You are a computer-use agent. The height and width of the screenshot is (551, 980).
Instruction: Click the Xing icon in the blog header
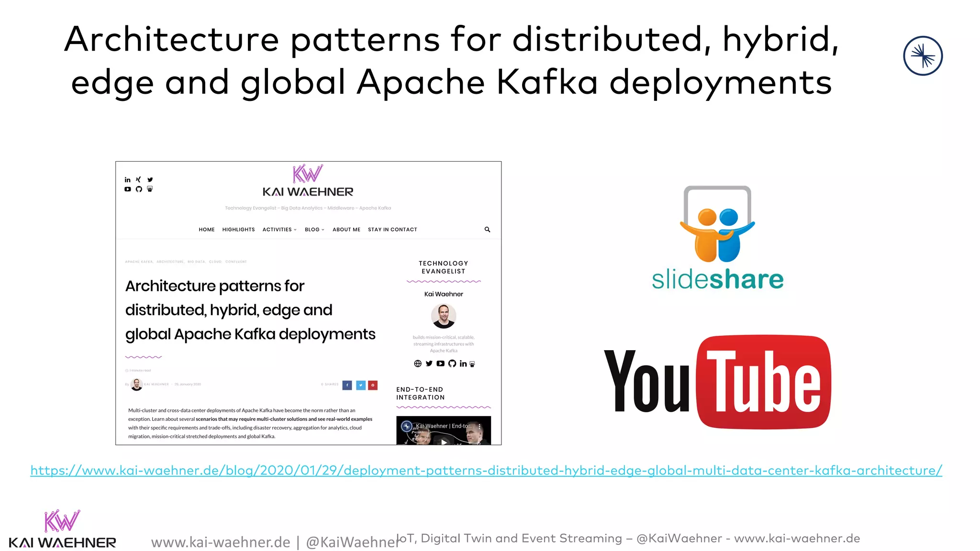138,180
